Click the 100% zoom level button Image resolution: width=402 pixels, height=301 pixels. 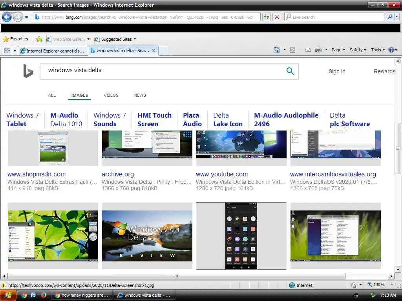pyautogui.click(x=376, y=285)
